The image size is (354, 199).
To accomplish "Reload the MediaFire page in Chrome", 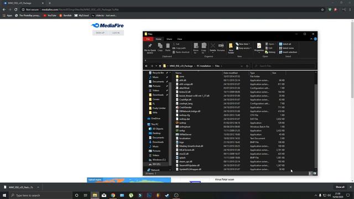I will 16,10.
